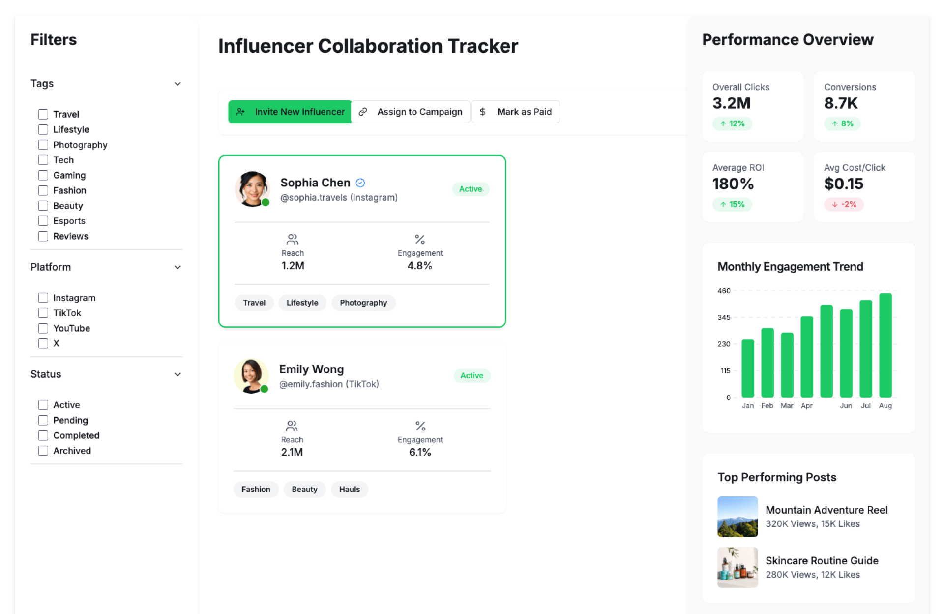Collapse the Tags filter section
The height and width of the screenshot is (614, 944).
(x=177, y=84)
